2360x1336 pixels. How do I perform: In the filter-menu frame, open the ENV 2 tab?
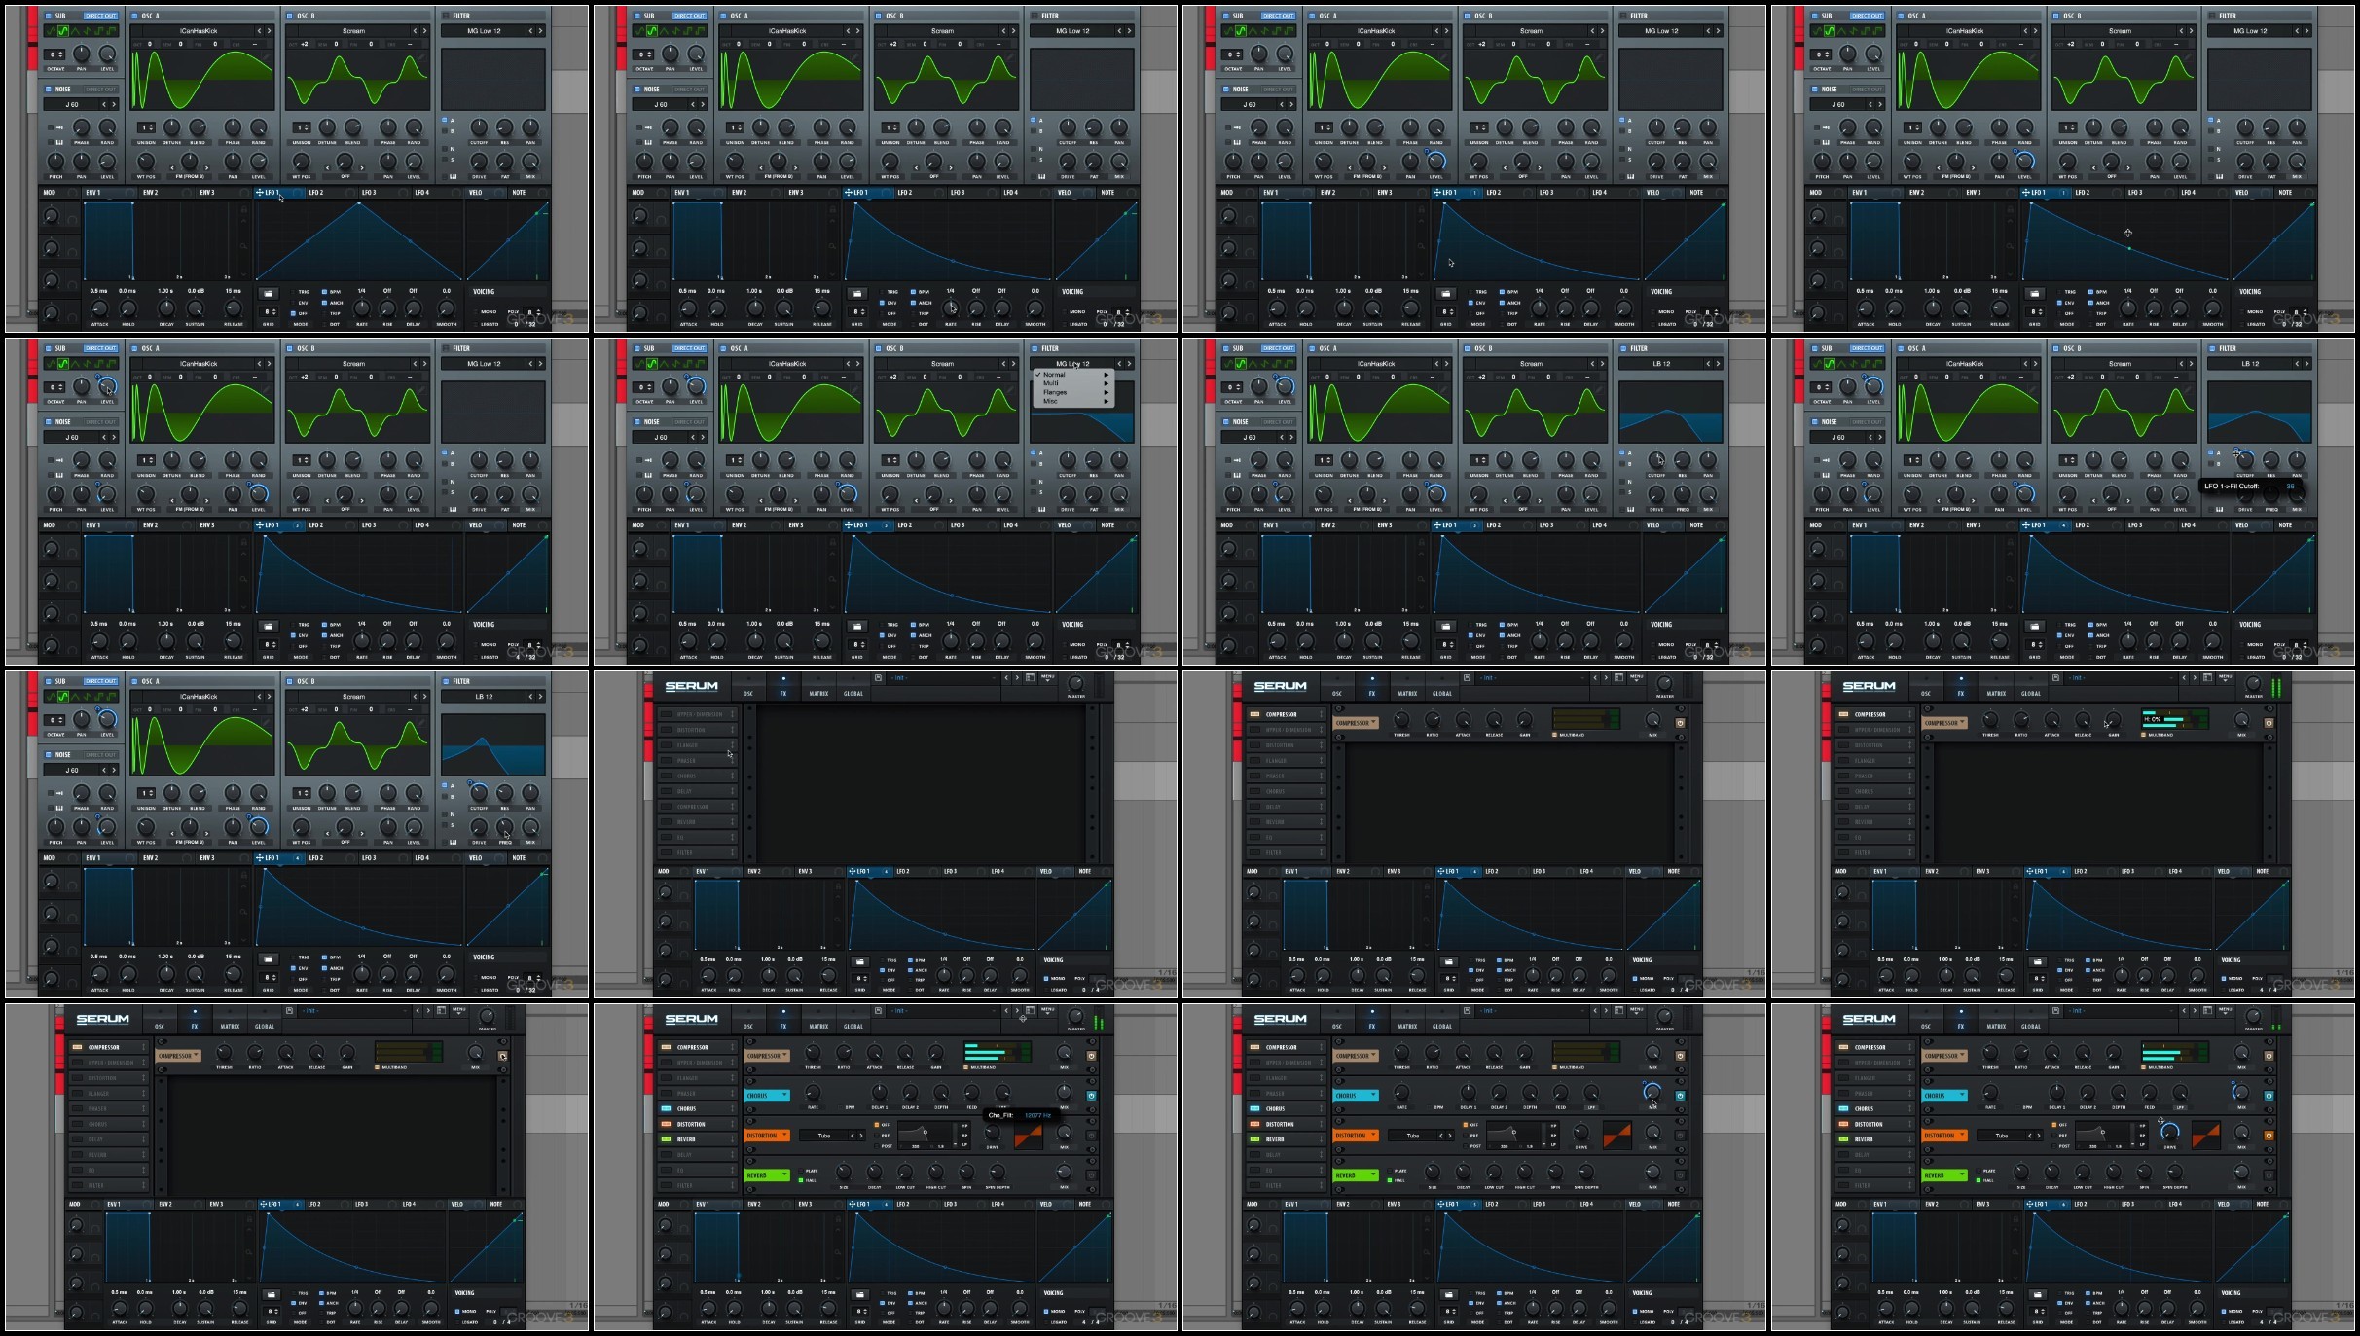point(755,525)
